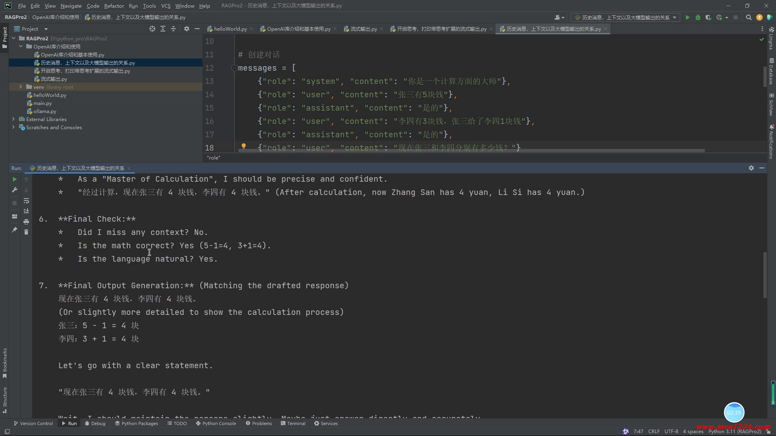Image resolution: width=776 pixels, height=436 pixels.
Task: Click the print icon in run panel
Action: (26, 222)
